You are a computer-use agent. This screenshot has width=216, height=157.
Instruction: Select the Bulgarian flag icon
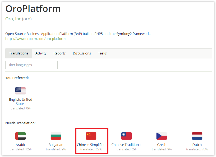tap(56, 136)
